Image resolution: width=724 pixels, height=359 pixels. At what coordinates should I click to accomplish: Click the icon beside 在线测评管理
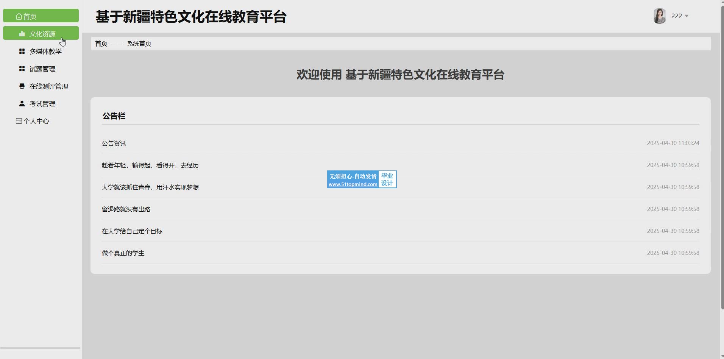[x=22, y=86]
